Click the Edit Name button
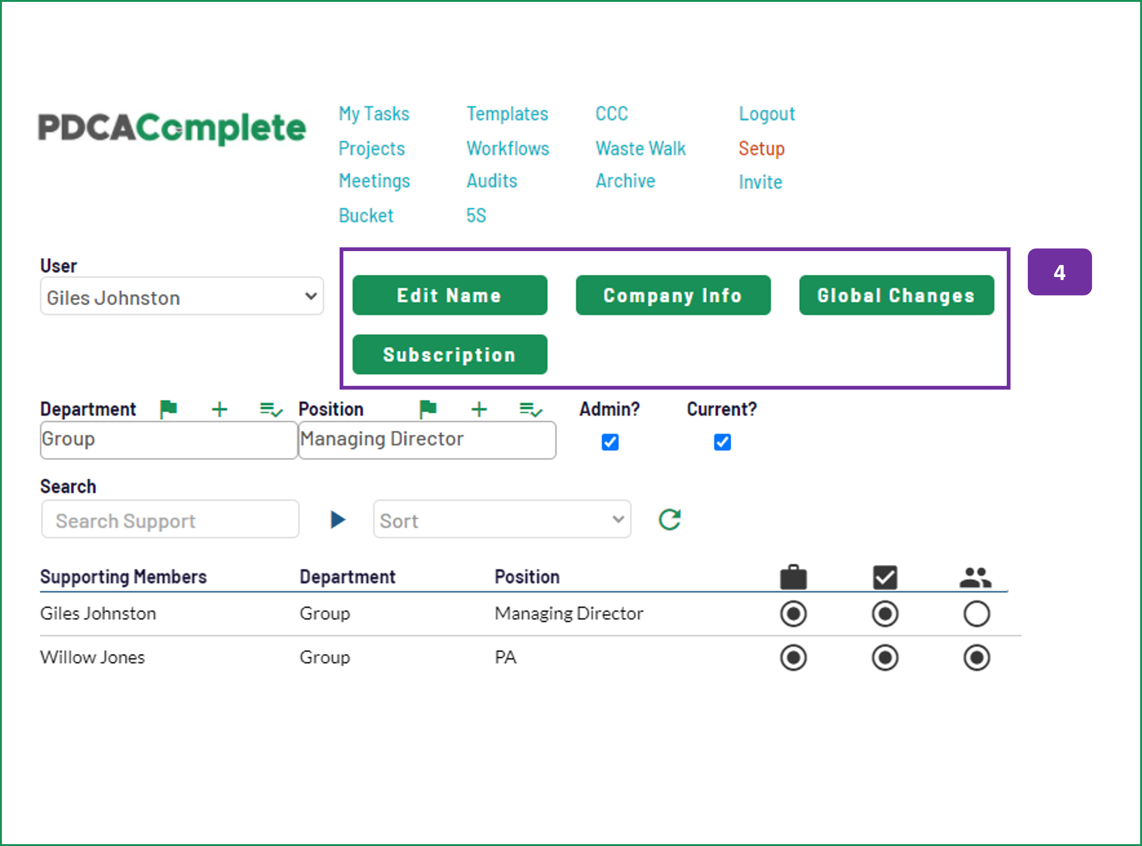Image resolution: width=1142 pixels, height=846 pixels. [x=450, y=295]
